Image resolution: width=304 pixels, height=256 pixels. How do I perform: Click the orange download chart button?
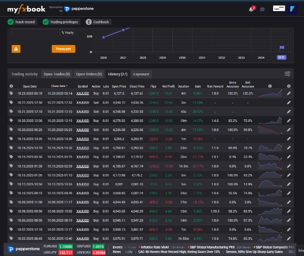[16, 49]
